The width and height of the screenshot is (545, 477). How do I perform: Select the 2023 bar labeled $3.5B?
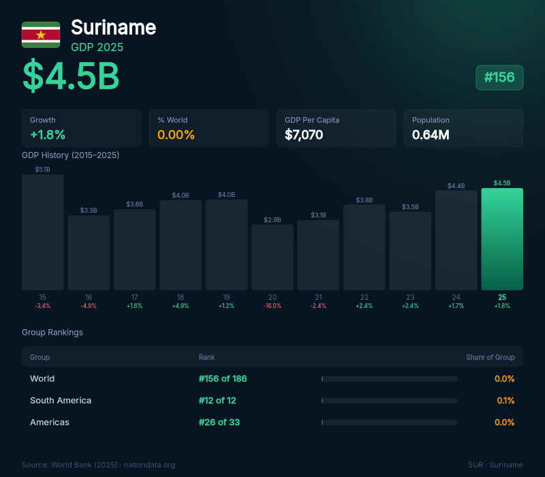[x=410, y=251]
